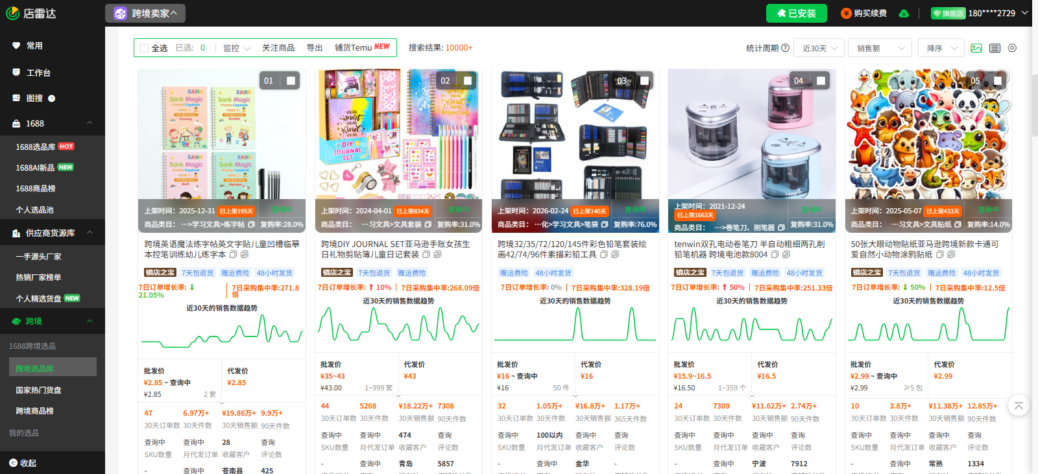Viewport: 1038px width, 474px height.
Task: Open the 监控 dropdown
Action: pyautogui.click(x=236, y=48)
